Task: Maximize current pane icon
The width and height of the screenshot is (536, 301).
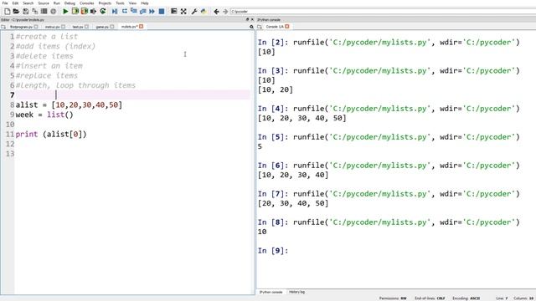Action: tap(173, 11)
